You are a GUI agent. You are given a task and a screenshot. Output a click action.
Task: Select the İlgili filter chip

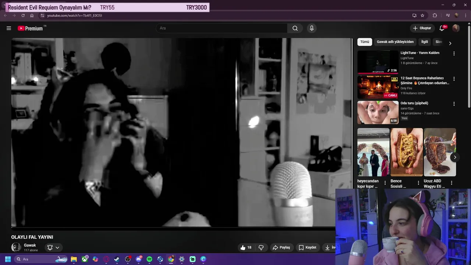[x=425, y=42]
